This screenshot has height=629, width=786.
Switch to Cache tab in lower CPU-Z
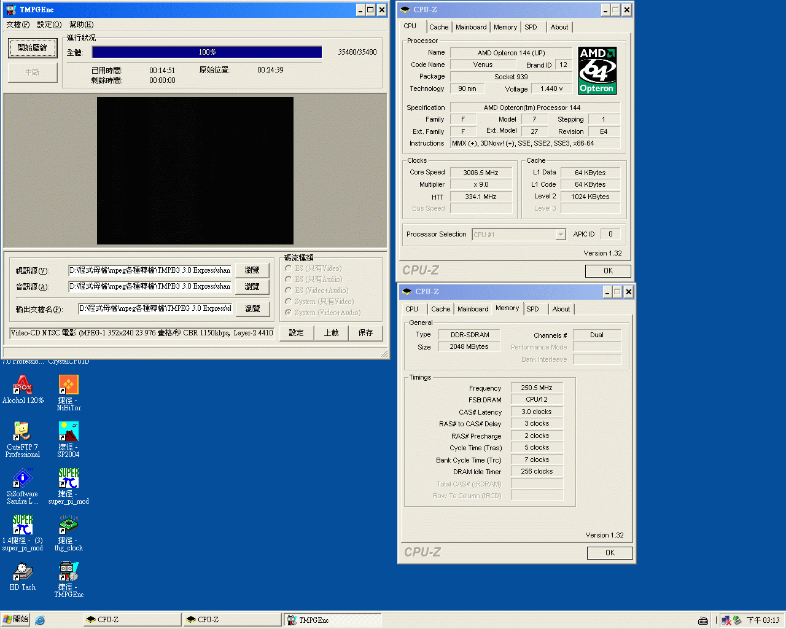440,309
